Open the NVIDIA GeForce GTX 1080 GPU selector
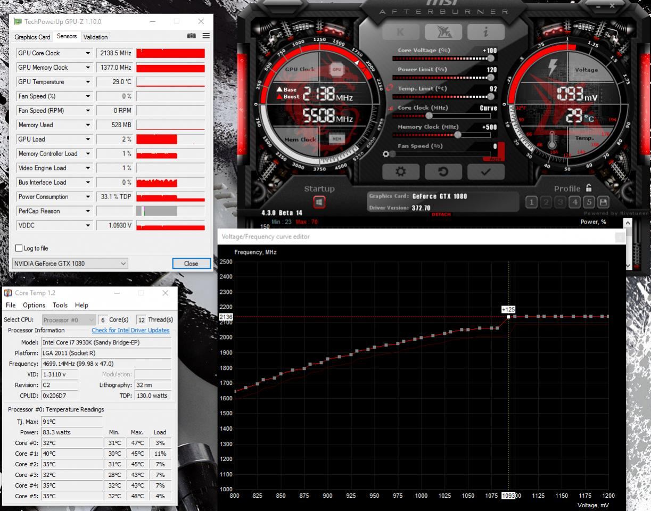 (70, 263)
